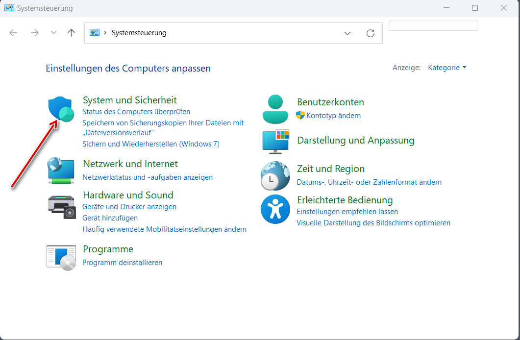Viewport: 520px width, 340px height.
Task: Click Status des Computers überprüfen link
Action: [136, 112]
